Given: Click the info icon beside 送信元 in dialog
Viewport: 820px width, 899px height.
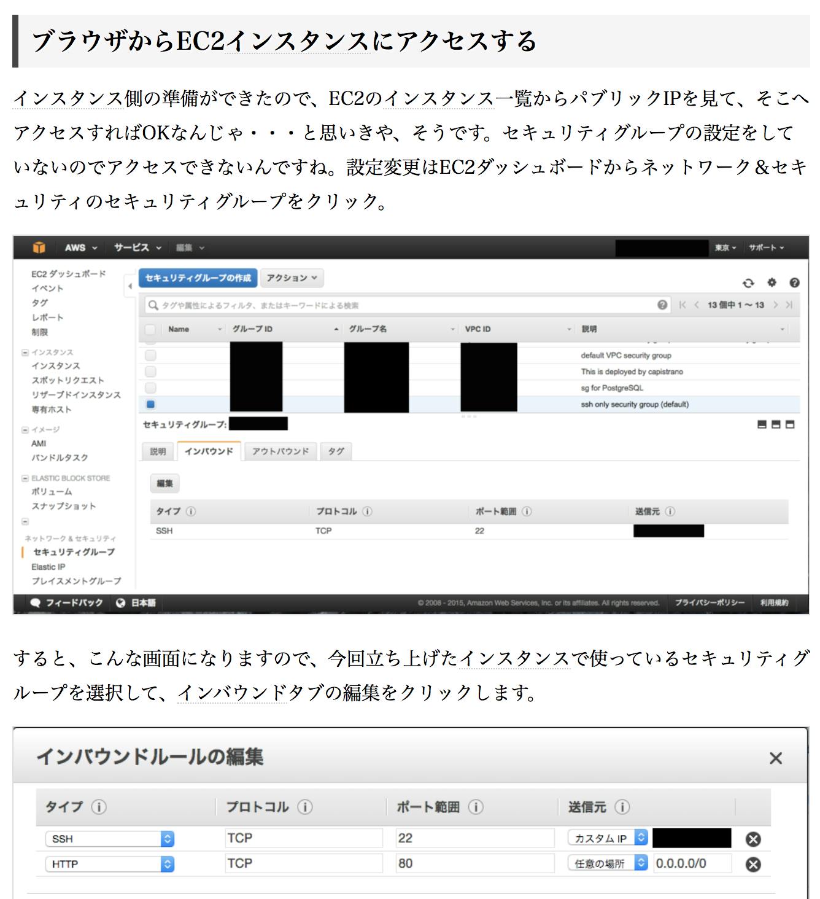Looking at the screenshot, I should coord(622,807).
